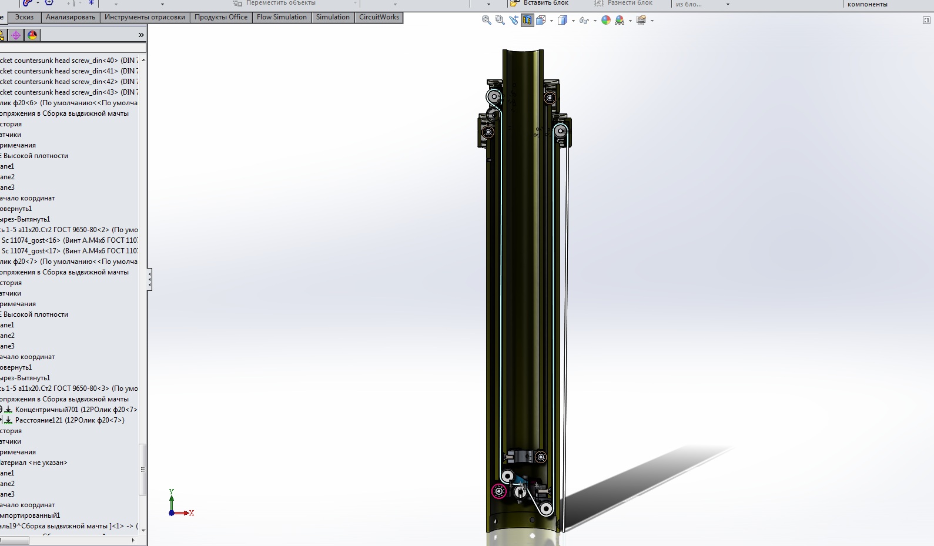
Task: Select tree item screw_din<40>
Action: click(69, 61)
